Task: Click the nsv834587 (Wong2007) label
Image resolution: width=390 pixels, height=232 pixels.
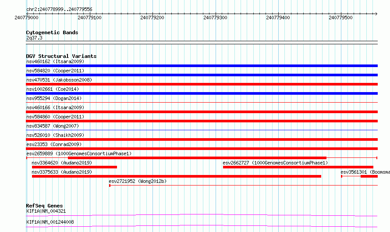Action: coord(53,126)
